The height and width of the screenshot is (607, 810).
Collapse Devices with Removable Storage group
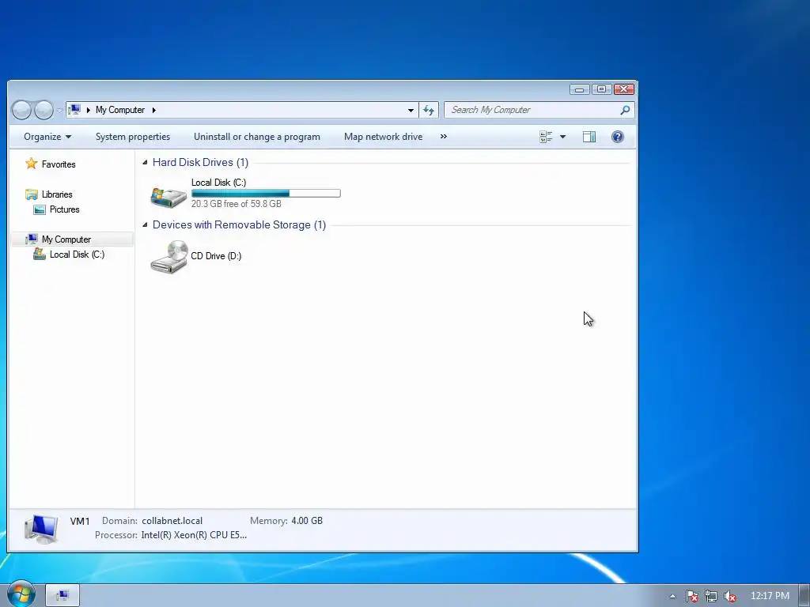pyautogui.click(x=146, y=225)
